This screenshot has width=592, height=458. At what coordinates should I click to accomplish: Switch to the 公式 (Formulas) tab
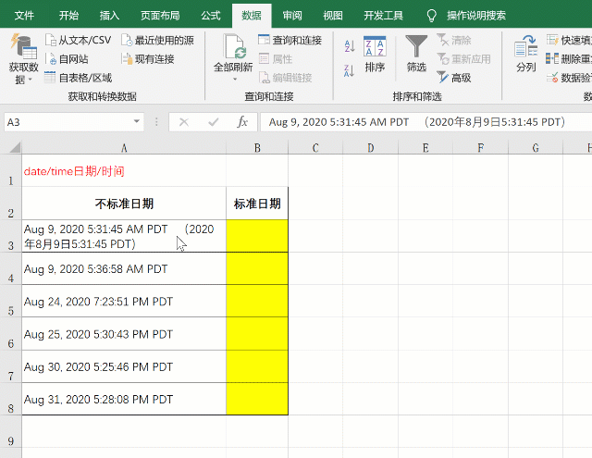210,16
